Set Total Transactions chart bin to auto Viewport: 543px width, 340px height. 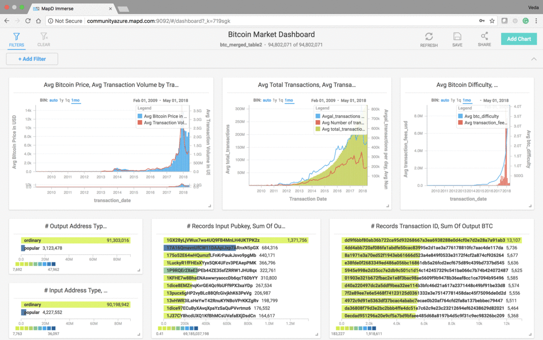267,100
